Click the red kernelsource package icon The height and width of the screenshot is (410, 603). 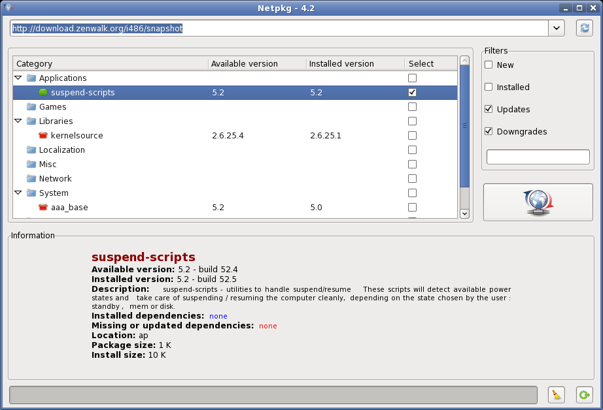[x=43, y=136]
